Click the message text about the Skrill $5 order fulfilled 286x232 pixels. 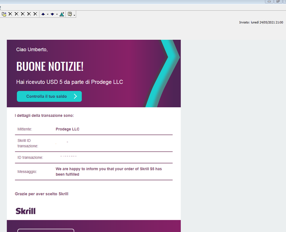point(109,171)
